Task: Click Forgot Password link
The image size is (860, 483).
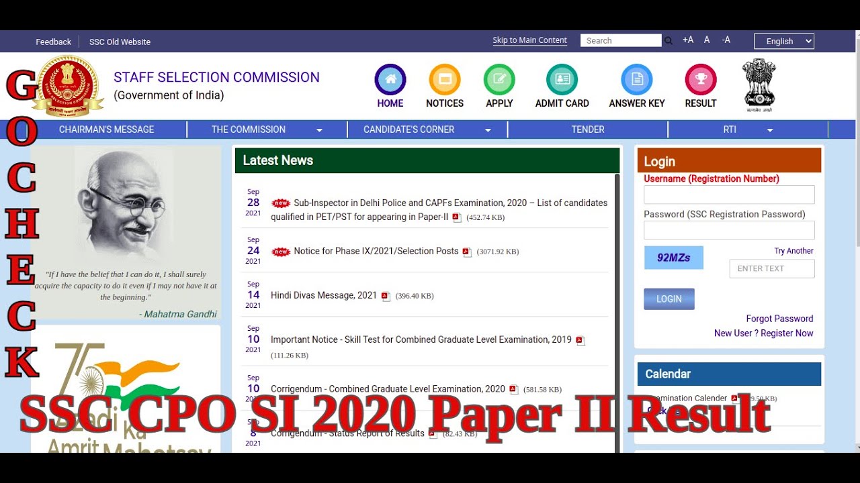Action: click(x=779, y=319)
